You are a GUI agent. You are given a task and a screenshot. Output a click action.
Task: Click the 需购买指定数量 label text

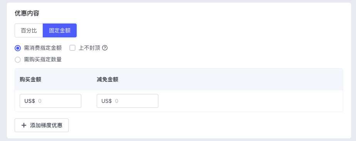[x=43, y=60]
